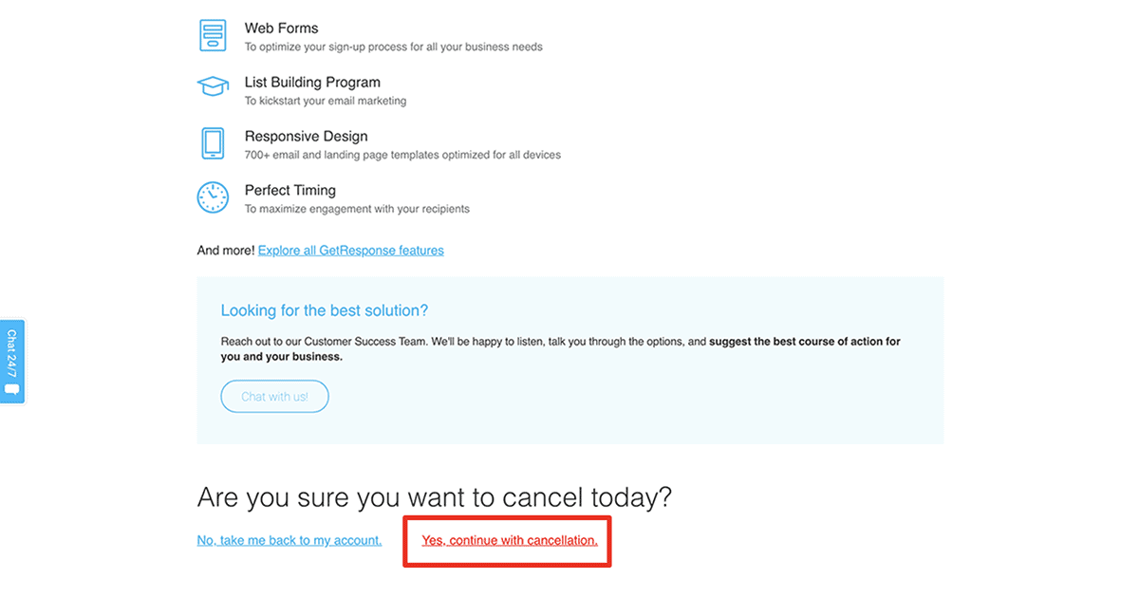The width and height of the screenshot is (1139, 598).
Task: Click the speech bubble icon on chat tab
Action: pyautogui.click(x=11, y=389)
